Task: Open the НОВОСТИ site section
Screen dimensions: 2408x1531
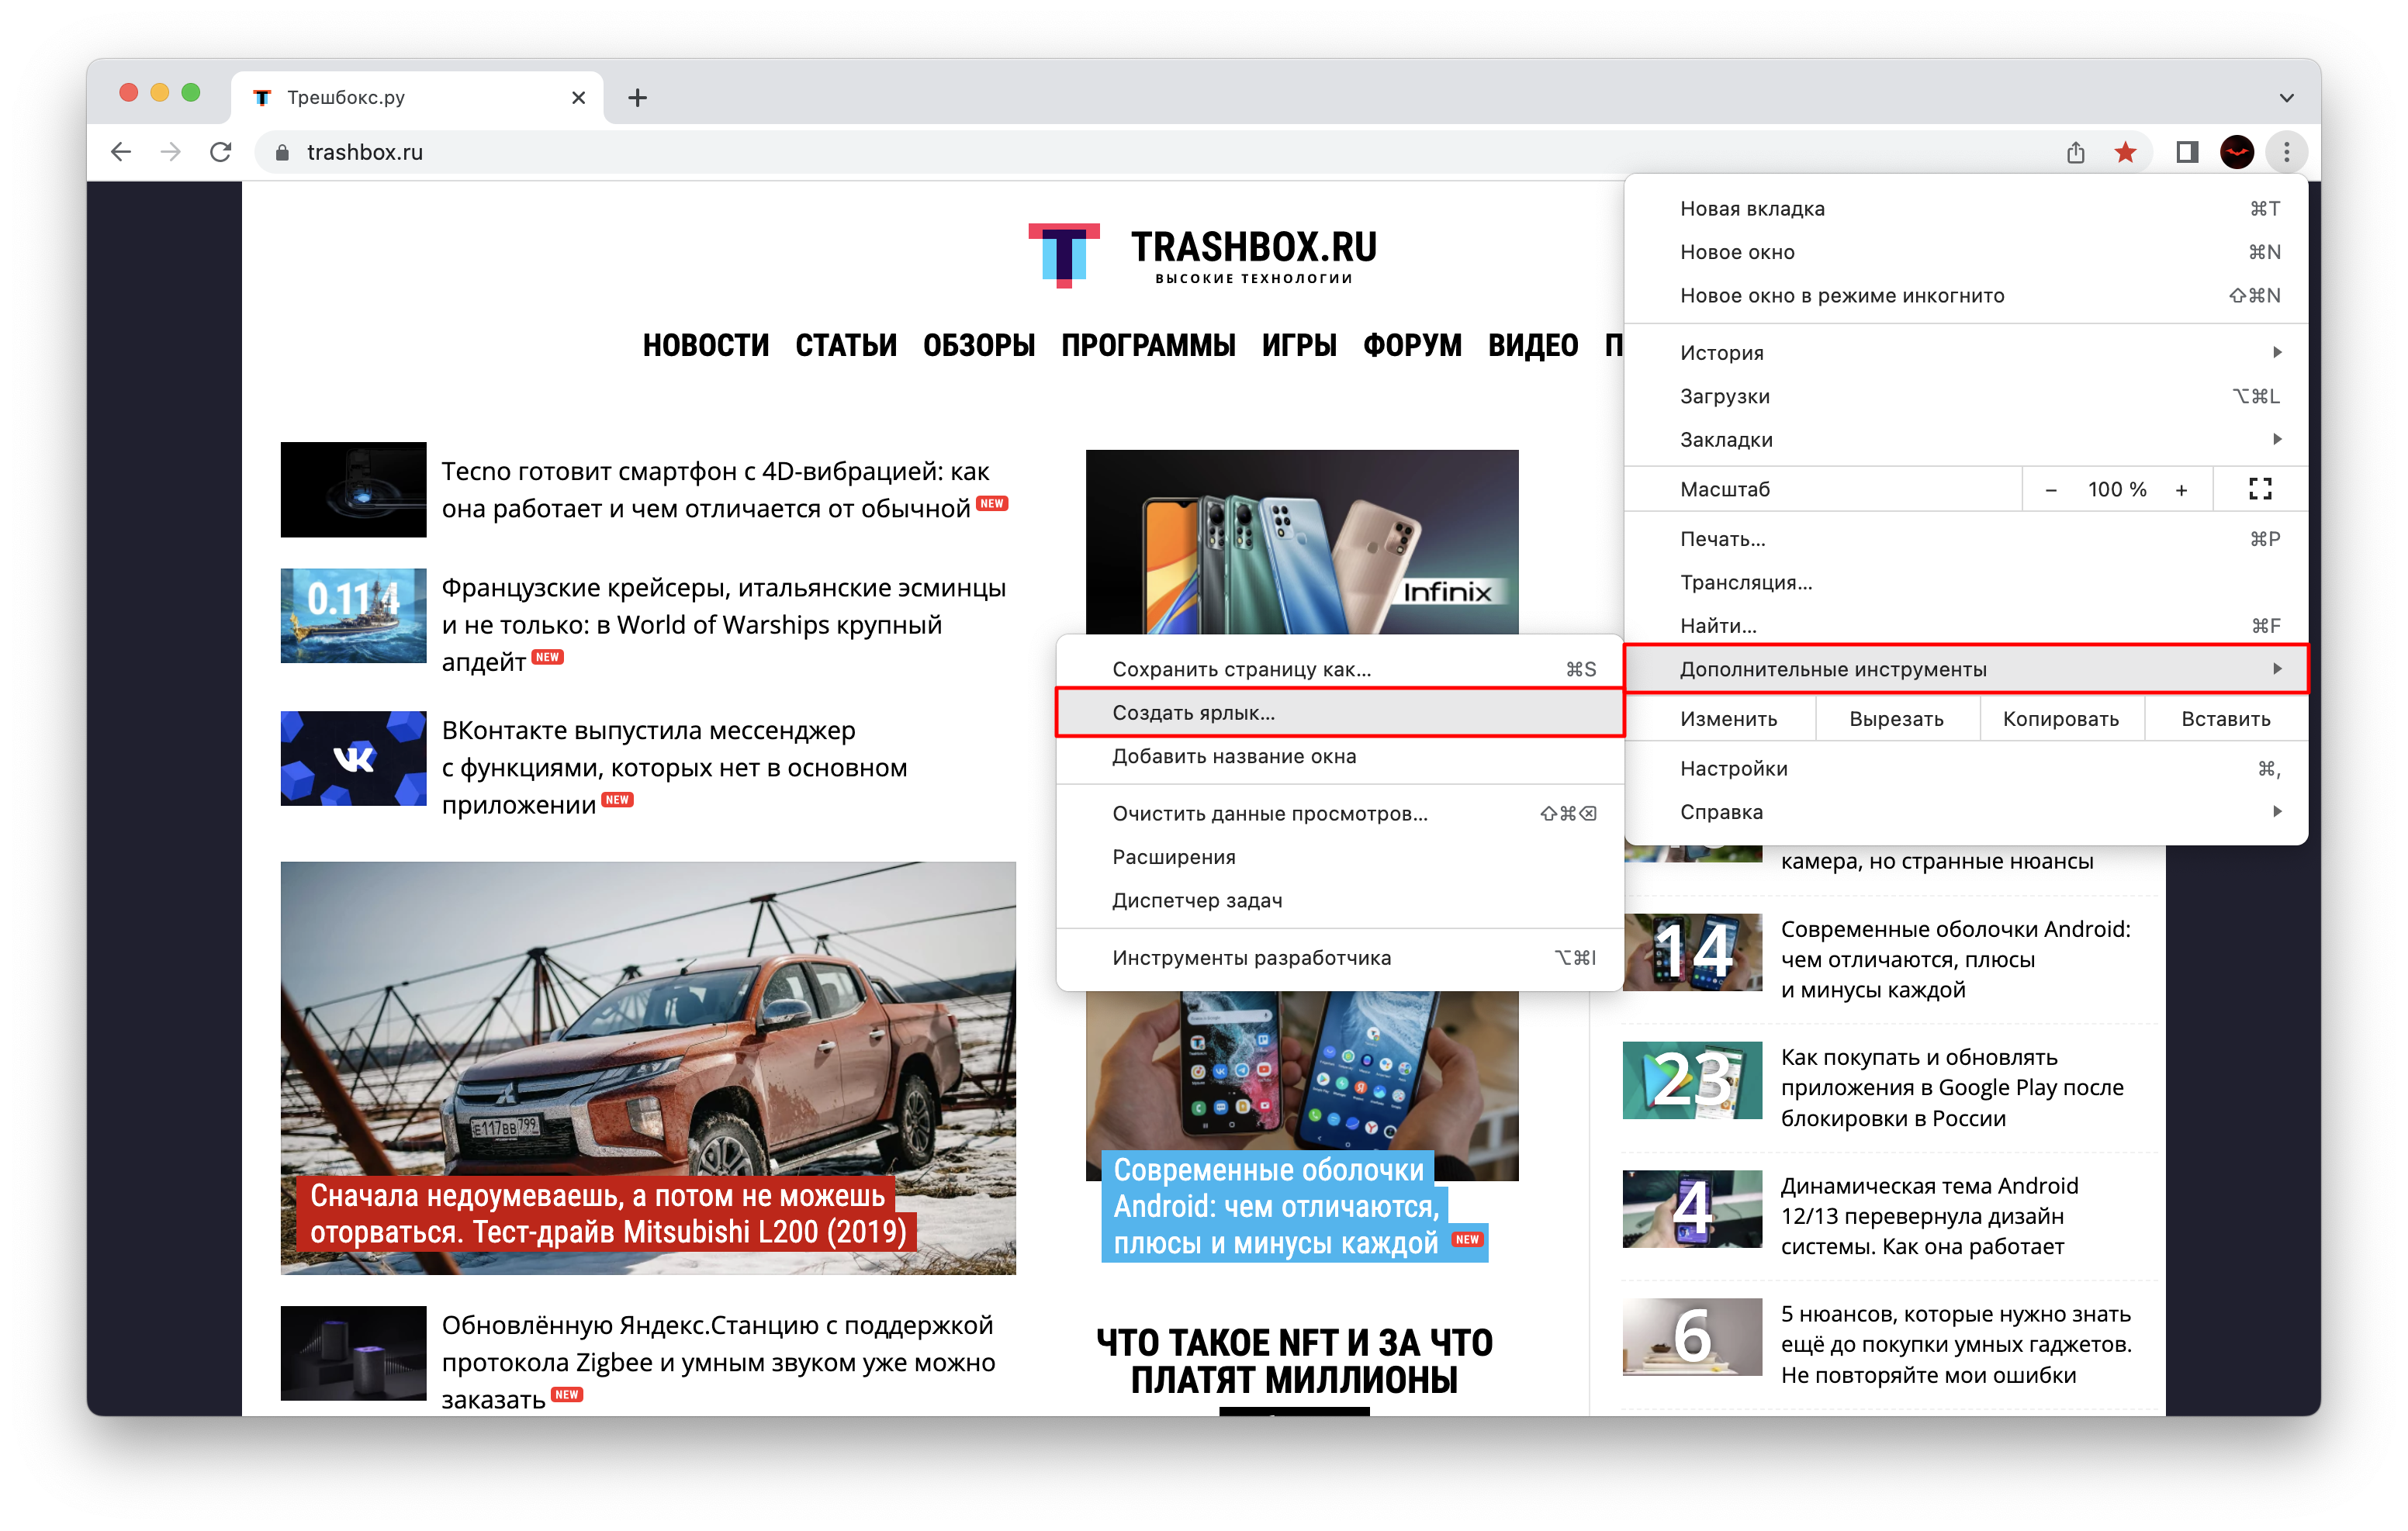Action: (706, 346)
